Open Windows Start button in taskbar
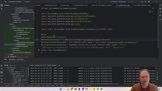 (x=60, y=89)
